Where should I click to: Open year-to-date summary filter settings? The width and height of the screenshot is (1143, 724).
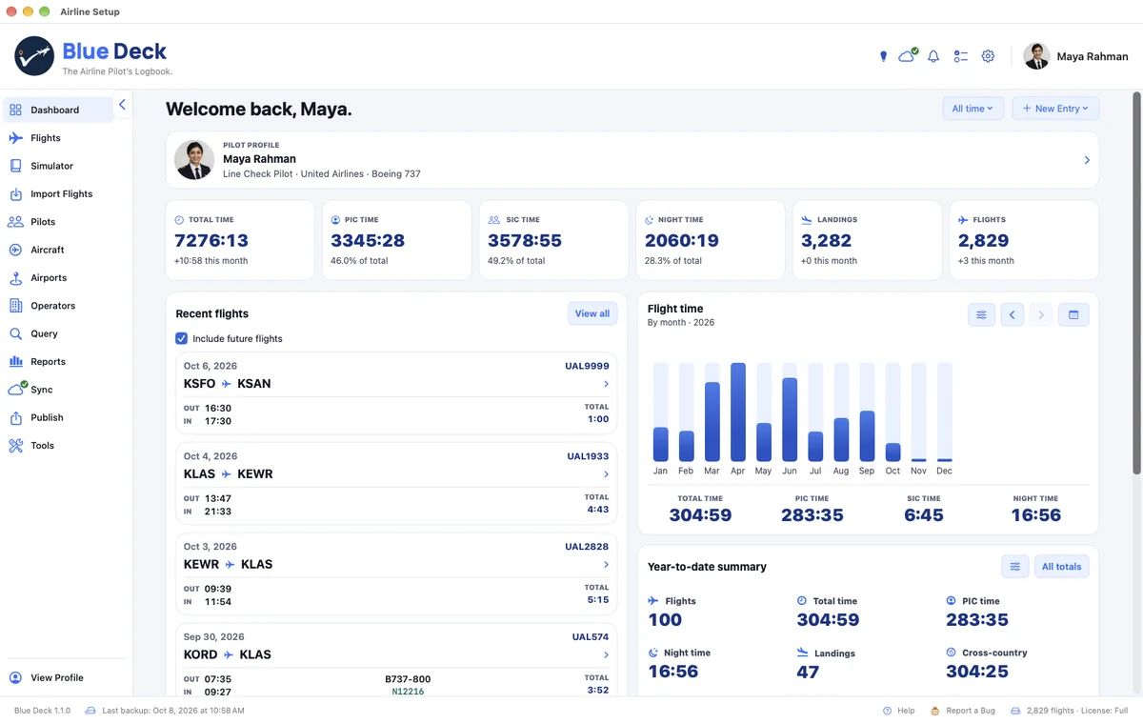pyautogui.click(x=1015, y=567)
